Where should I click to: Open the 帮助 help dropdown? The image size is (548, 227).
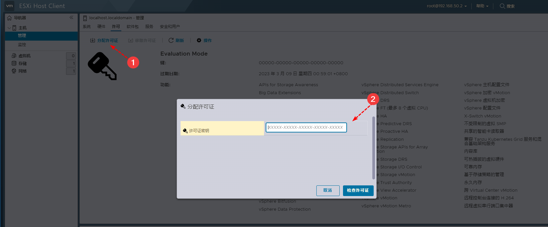[x=482, y=6]
